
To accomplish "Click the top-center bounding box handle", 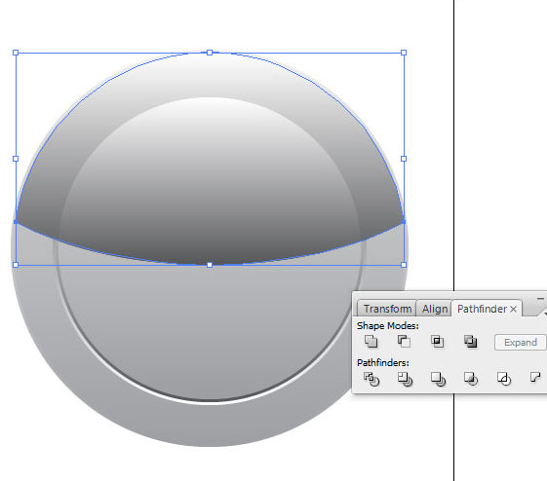I will click(x=210, y=53).
